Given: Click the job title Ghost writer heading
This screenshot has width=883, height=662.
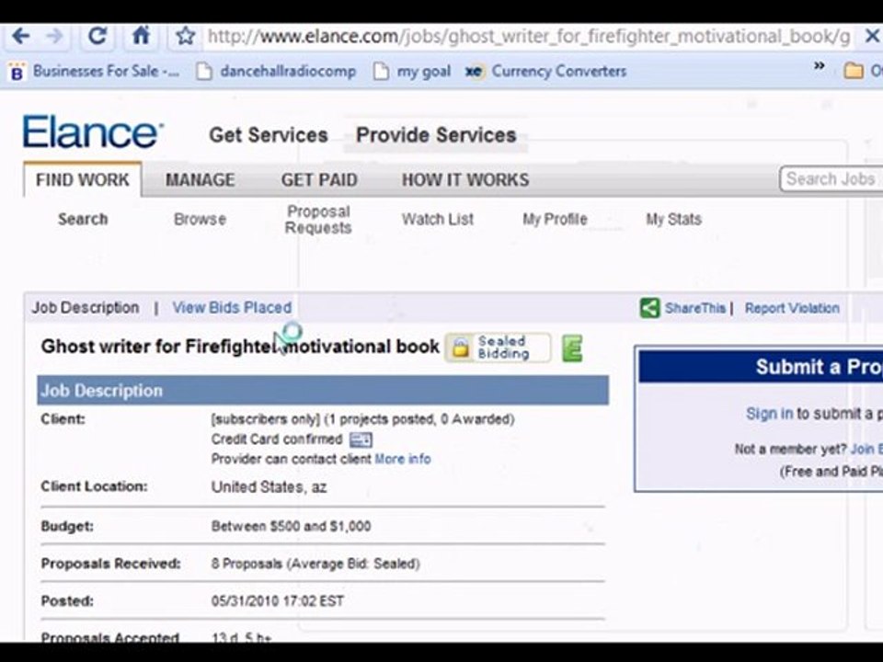Looking at the screenshot, I should coord(240,347).
